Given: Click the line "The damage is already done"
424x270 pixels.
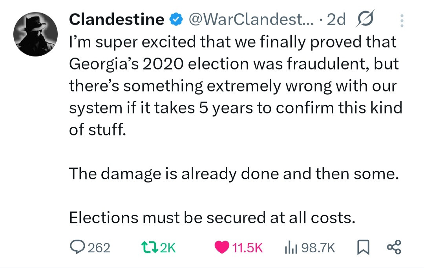Looking at the screenshot, I should (x=232, y=173).
